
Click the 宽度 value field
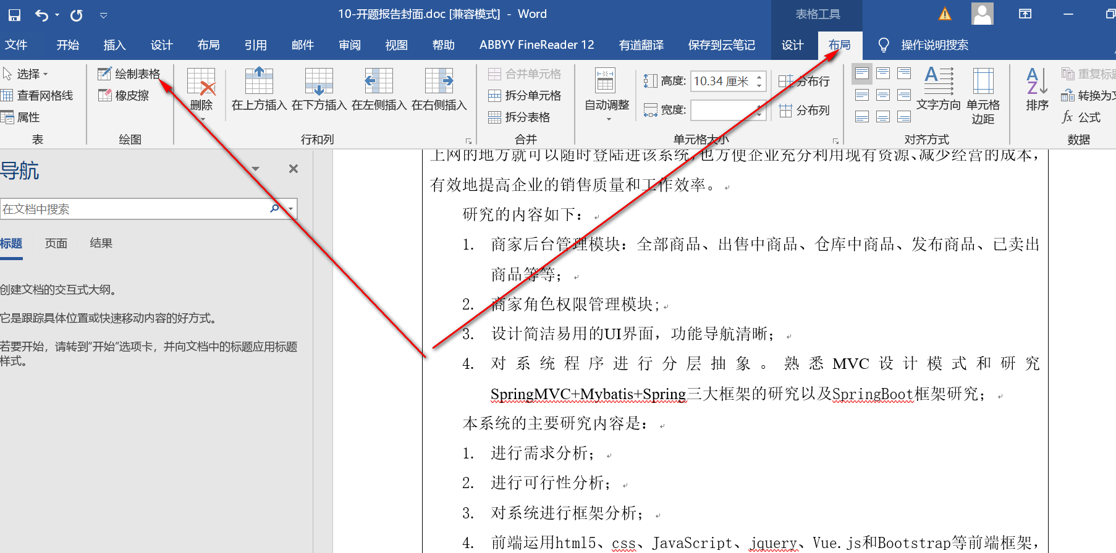pyautogui.click(x=722, y=110)
